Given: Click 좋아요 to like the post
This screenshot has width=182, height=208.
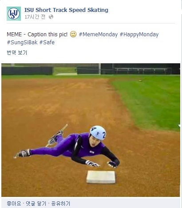Looking at the screenshot, I should click(x=14, y=204).
